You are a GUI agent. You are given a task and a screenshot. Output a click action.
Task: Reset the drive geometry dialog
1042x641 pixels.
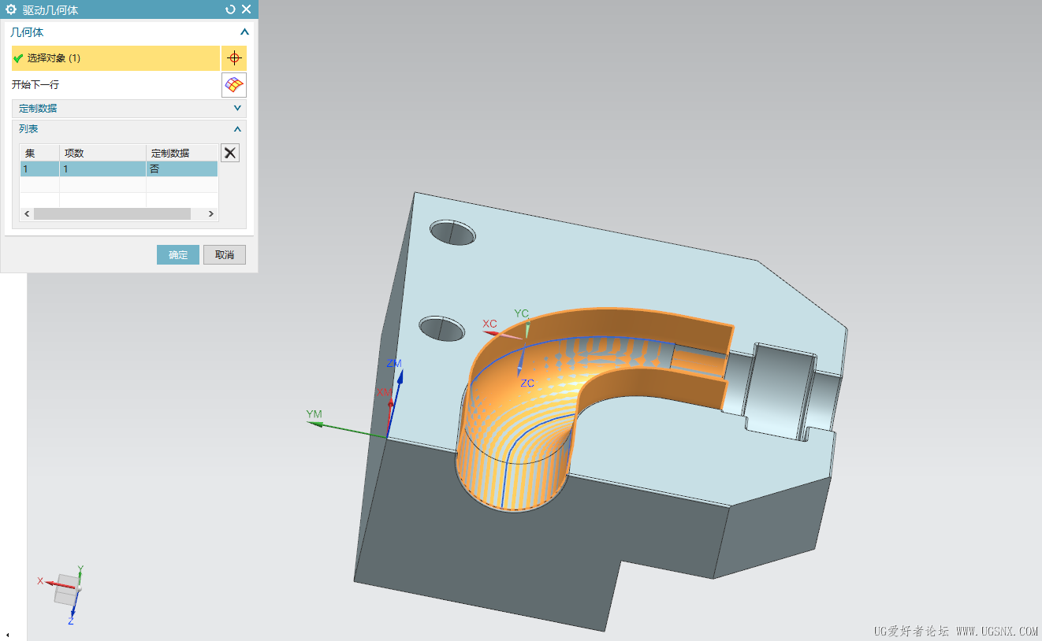pyautogui.click(x=230, y=9)
